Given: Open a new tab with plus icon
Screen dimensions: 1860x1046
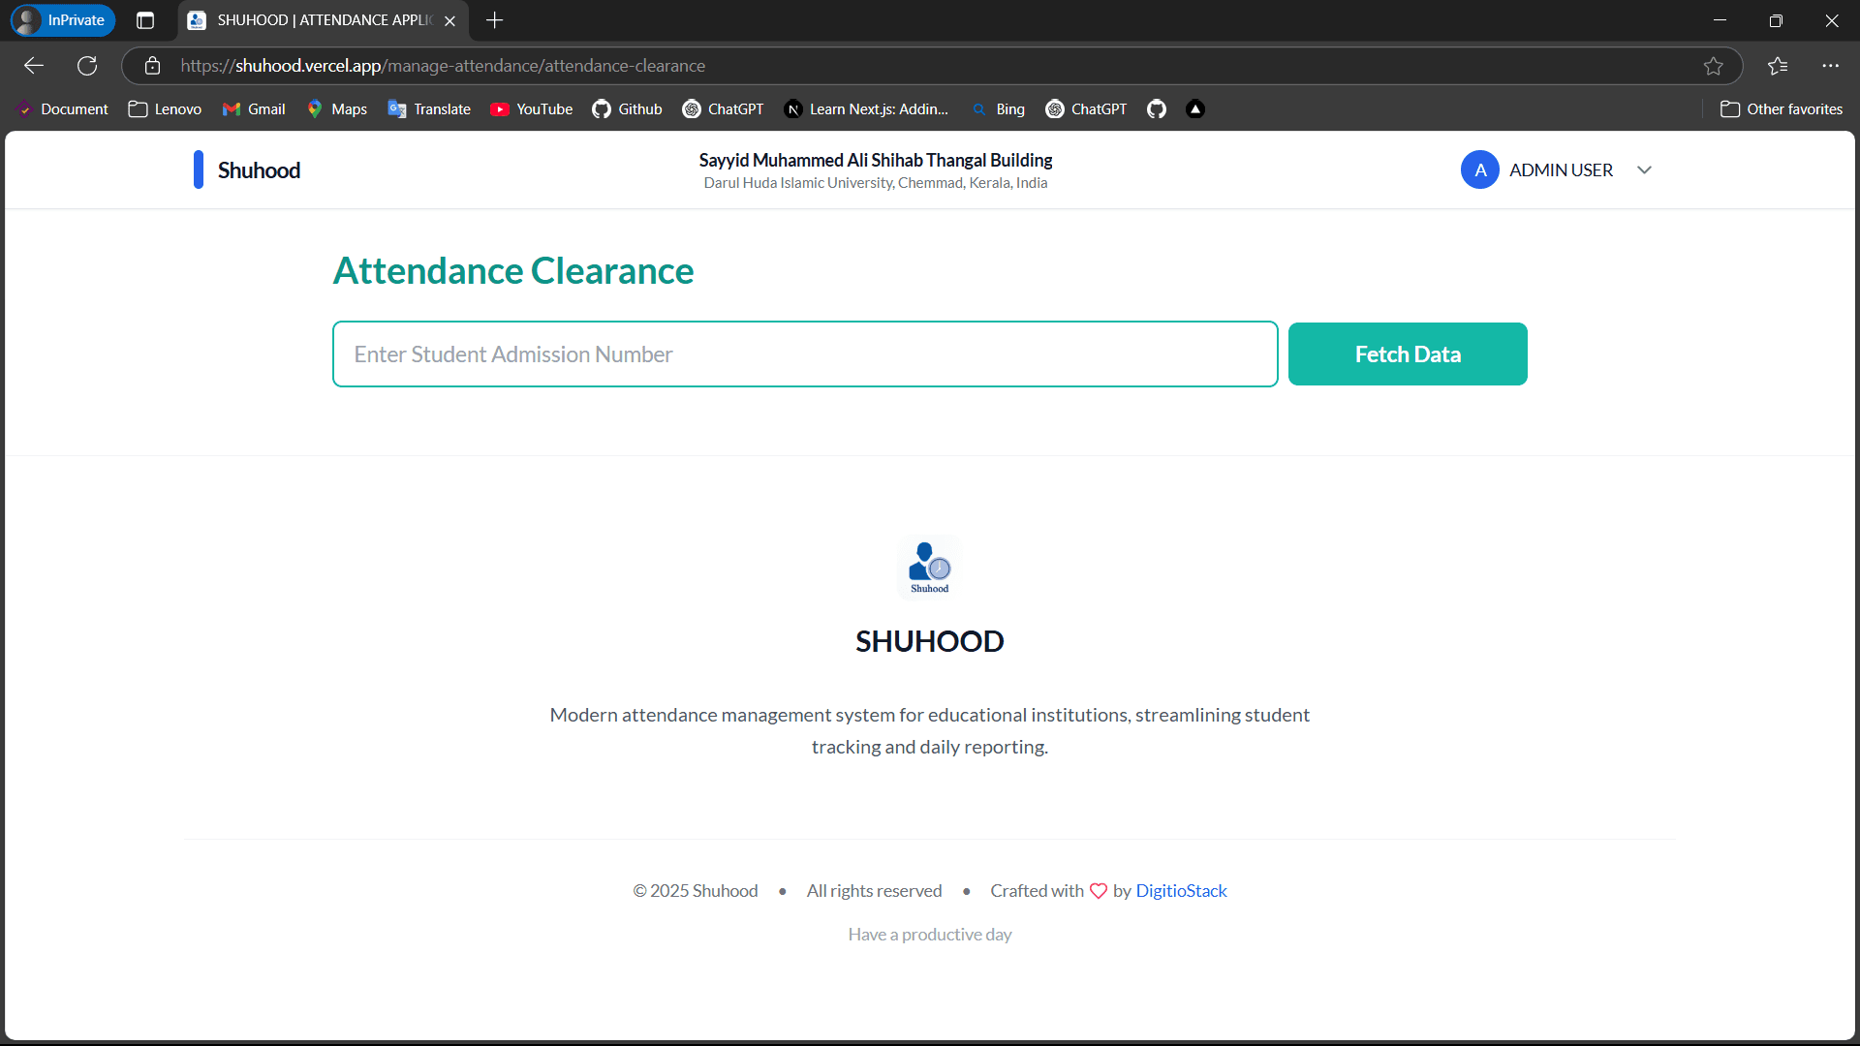Looking at the screenshot, I should [x=494, y=20].
